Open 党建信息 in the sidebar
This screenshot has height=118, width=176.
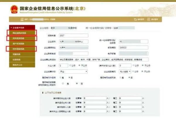[x=22, y=54]
